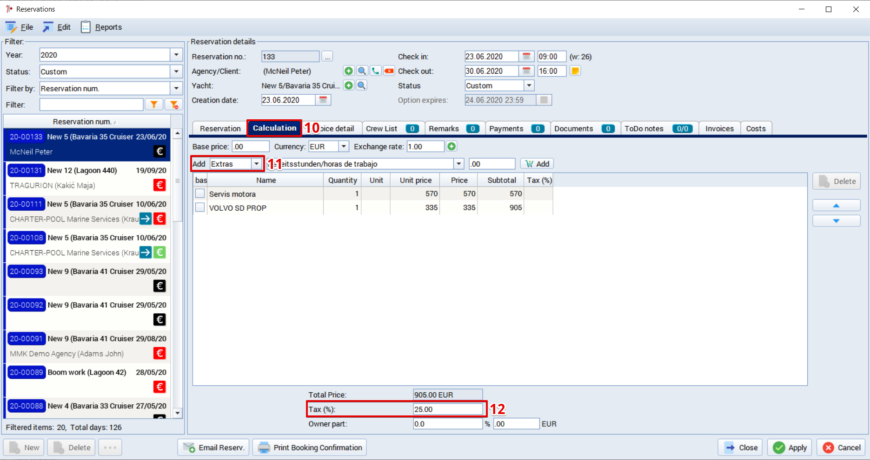Image resolution: width=870 pixels, height=460 pixels.
Task: Add a yacht with the green plus icon
Action: [x=348, y=85]
